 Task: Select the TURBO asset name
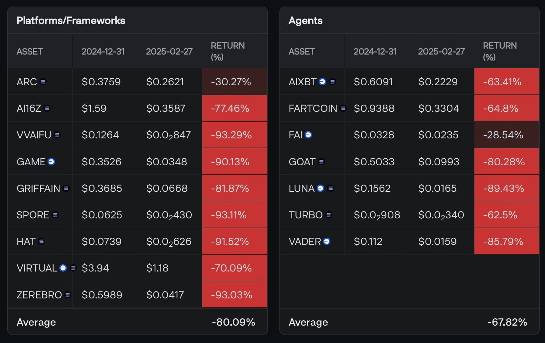click(306, 215)
